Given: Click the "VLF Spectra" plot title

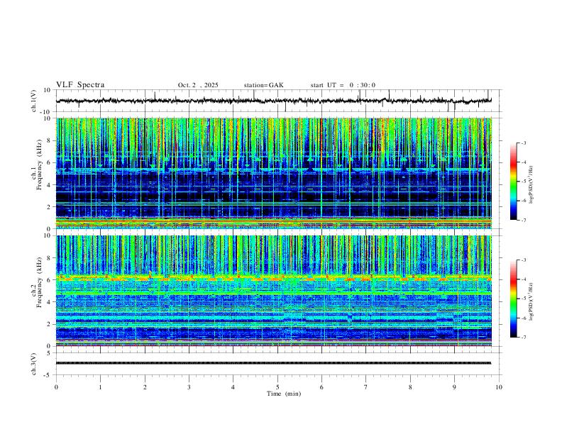Looking at the screenshot, I should click(80, 85).
